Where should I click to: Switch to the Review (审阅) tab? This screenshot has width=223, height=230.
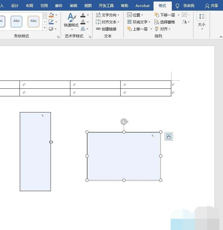click(73, 5)
